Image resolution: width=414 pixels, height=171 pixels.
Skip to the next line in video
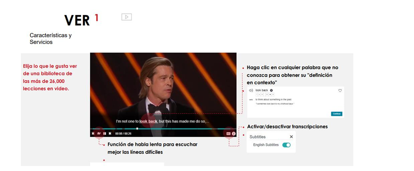point(110,133)
